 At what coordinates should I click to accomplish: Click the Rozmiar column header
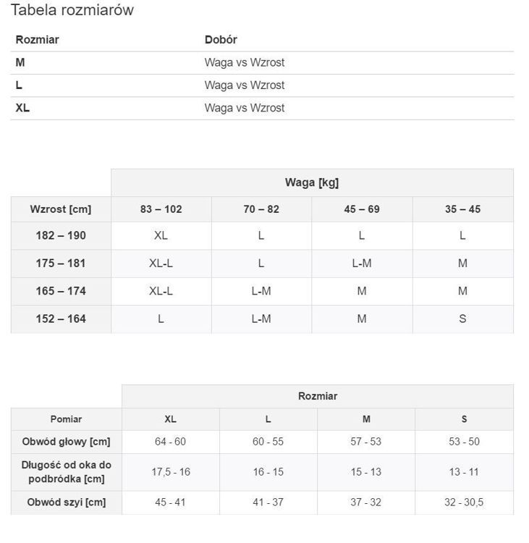[38, 40]
